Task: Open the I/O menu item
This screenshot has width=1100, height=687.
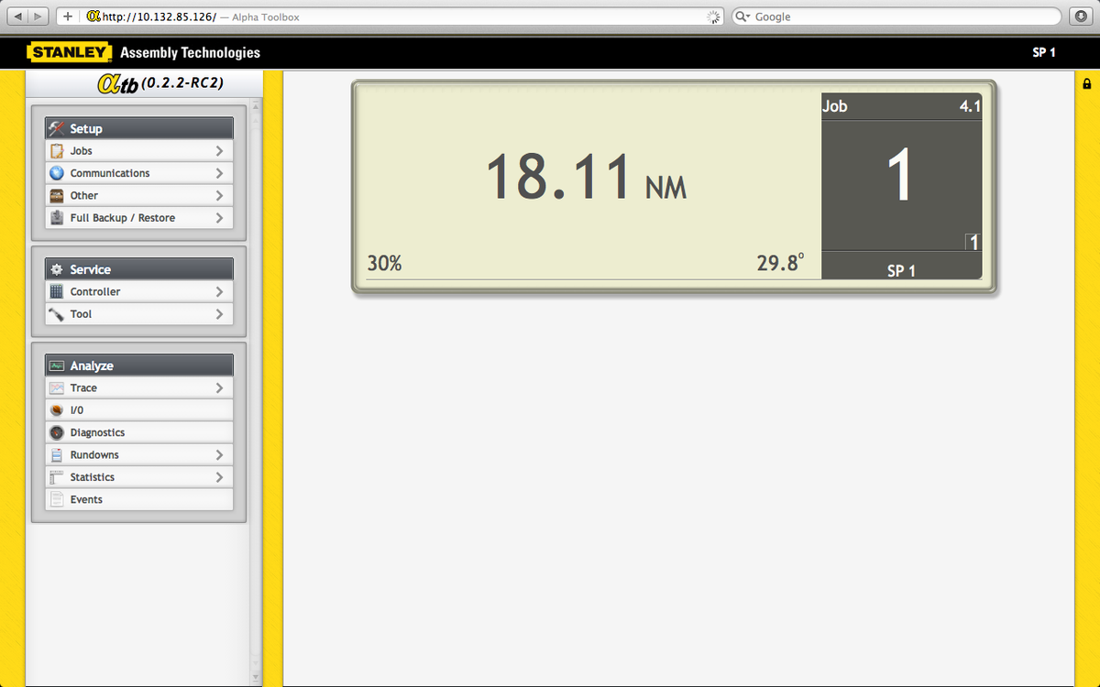Action: coord(77,410)
